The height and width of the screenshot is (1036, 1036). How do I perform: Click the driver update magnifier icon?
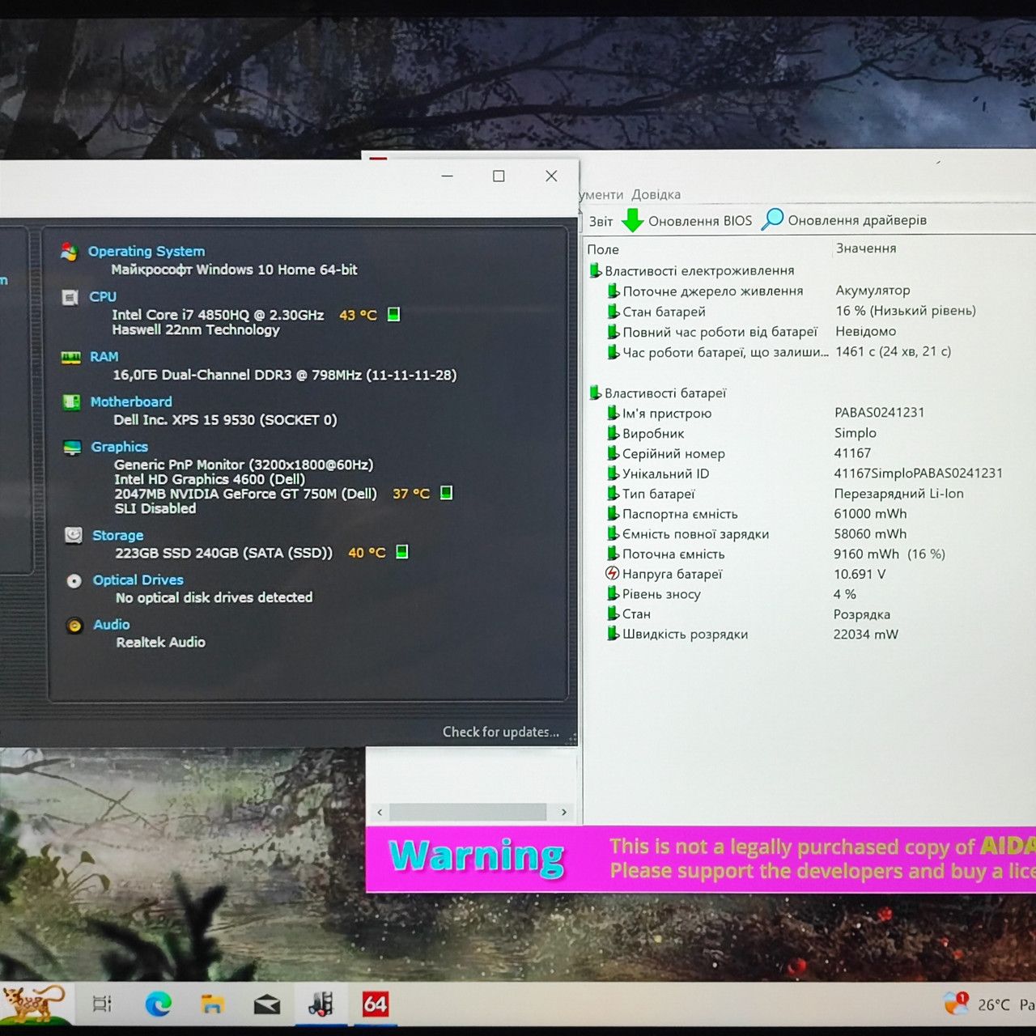tap(773, 219)
